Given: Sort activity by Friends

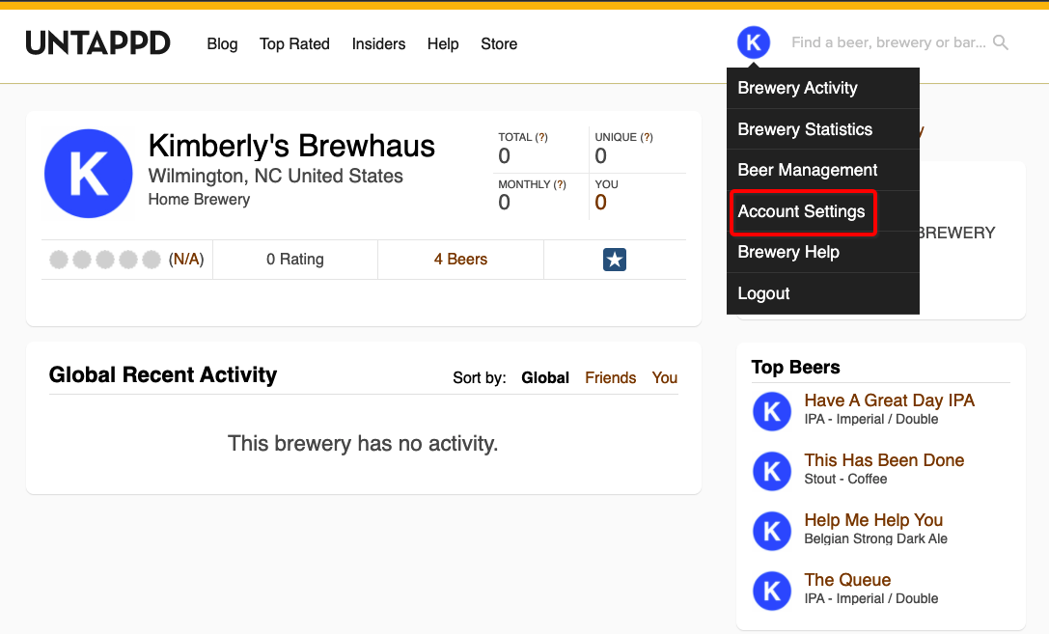Looking at the screenshot, I should (610, 378).
